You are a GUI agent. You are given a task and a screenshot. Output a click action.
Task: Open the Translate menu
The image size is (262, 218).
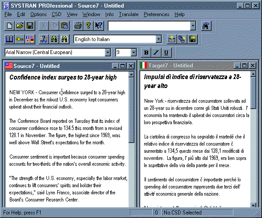(129, 14)
